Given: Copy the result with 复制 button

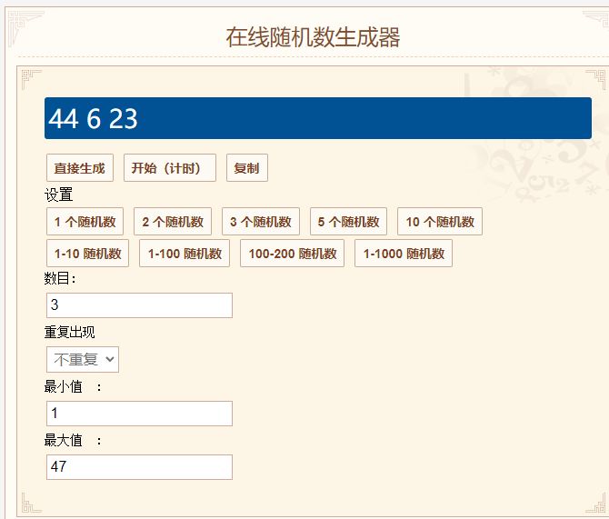Looking at the screenshot, I should (247, 168).
